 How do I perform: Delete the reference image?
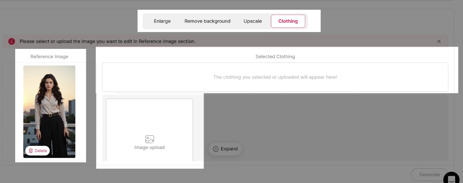click(38, 151)
